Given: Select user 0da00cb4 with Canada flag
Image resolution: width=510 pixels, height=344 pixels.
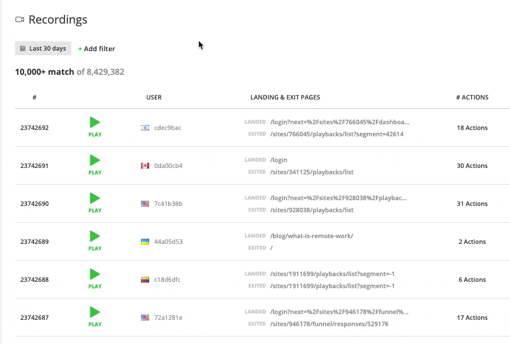Looking at the screenshot, I should [168, 166].
